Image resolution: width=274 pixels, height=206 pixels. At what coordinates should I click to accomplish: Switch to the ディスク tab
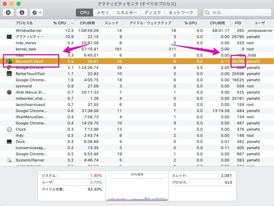[153, 13]
